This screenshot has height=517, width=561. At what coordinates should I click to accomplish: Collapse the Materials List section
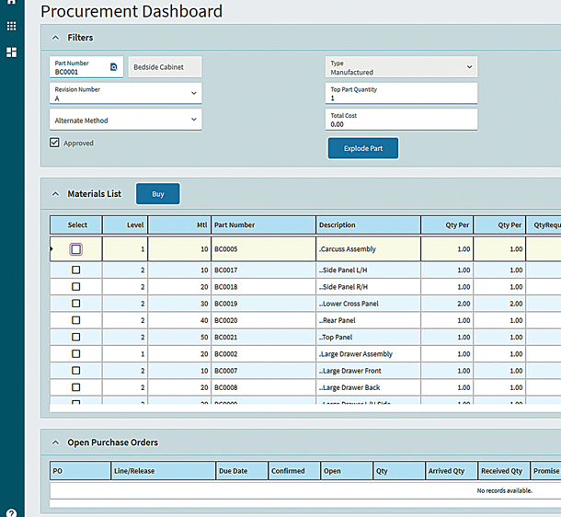[55, 194]
